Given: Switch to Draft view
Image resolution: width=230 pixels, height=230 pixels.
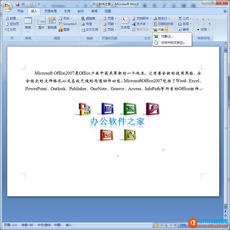Looking at the screenshot, I should point(175,225).
